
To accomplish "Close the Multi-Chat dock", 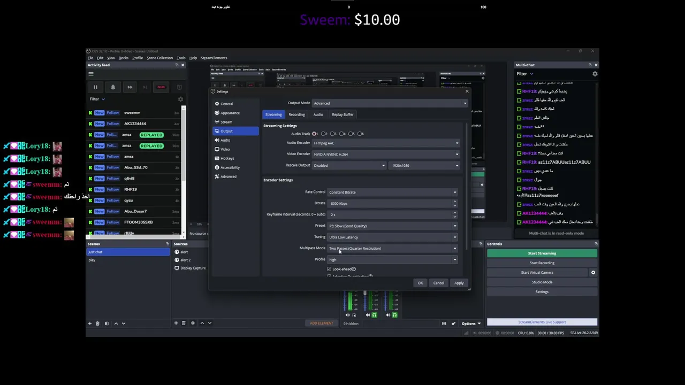I will click(x=596, y=65).
